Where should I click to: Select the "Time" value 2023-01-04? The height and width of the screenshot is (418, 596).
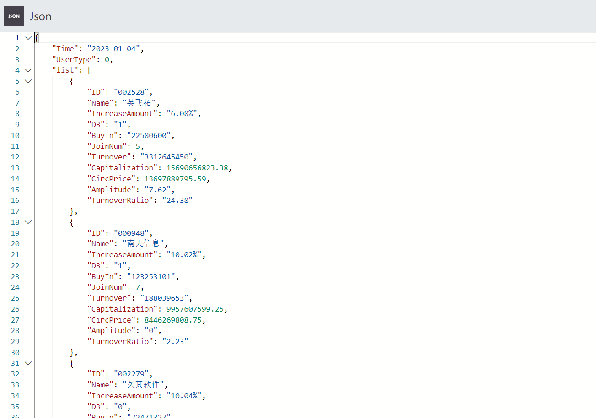coord(114,48)
